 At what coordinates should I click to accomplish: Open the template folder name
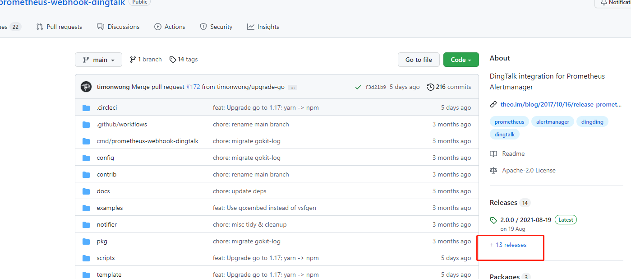109,274
